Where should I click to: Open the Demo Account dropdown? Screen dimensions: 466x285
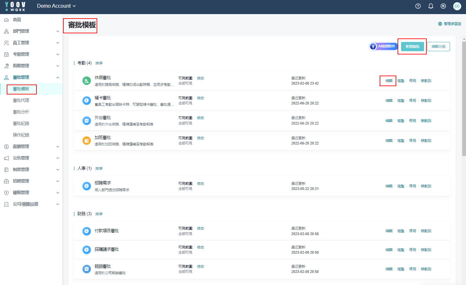[56, 6]
